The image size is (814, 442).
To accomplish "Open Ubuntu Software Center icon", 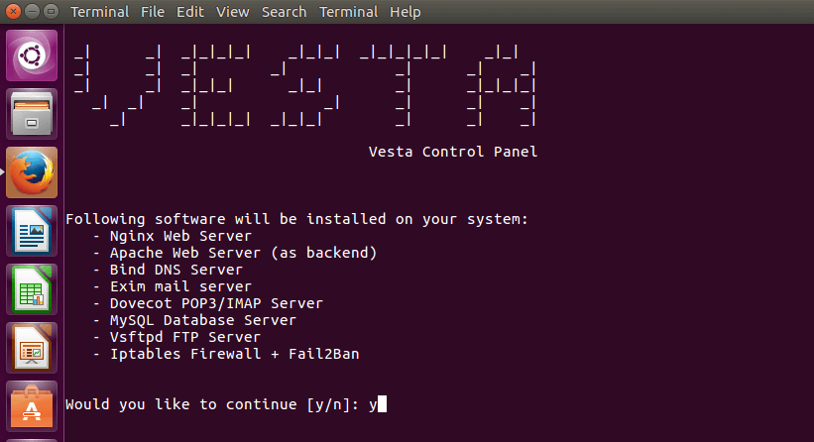I will tap(32, 406).
